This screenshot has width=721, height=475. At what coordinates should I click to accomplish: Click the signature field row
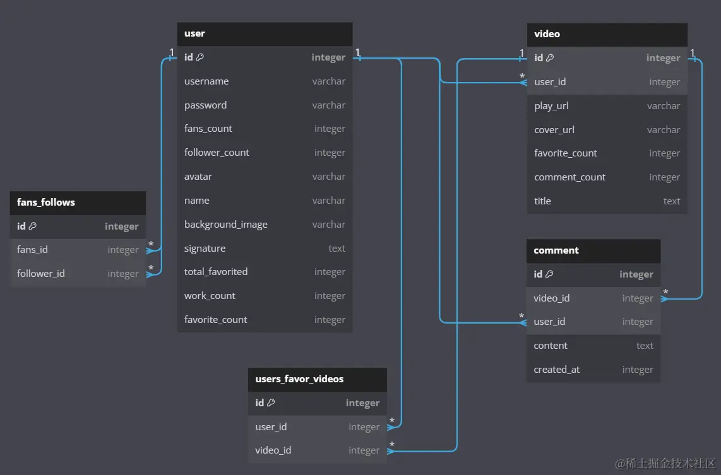pos(265,248)
